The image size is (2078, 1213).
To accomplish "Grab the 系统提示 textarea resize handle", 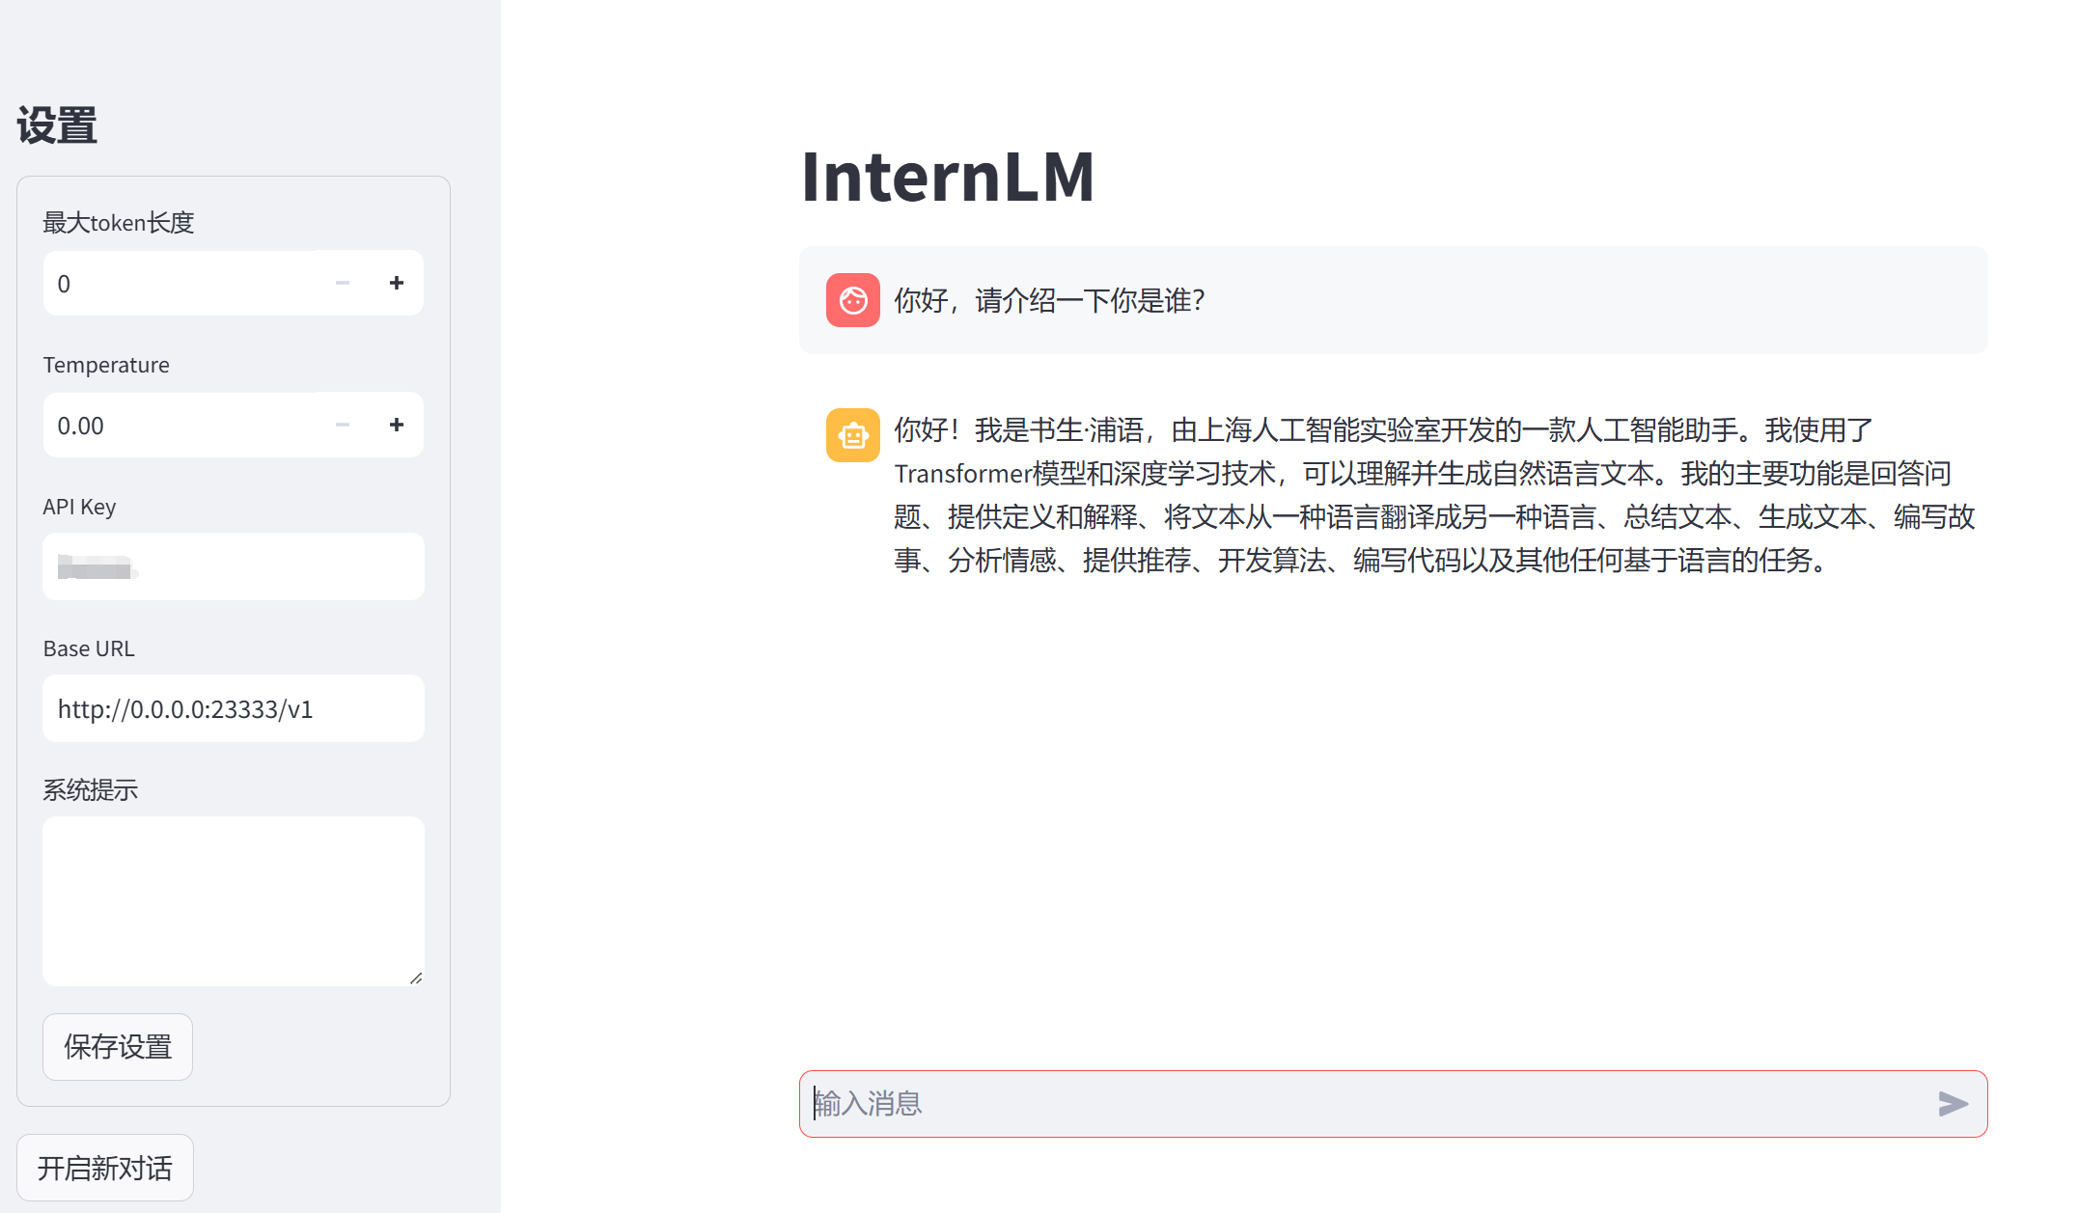I will [x=416, y=978].
